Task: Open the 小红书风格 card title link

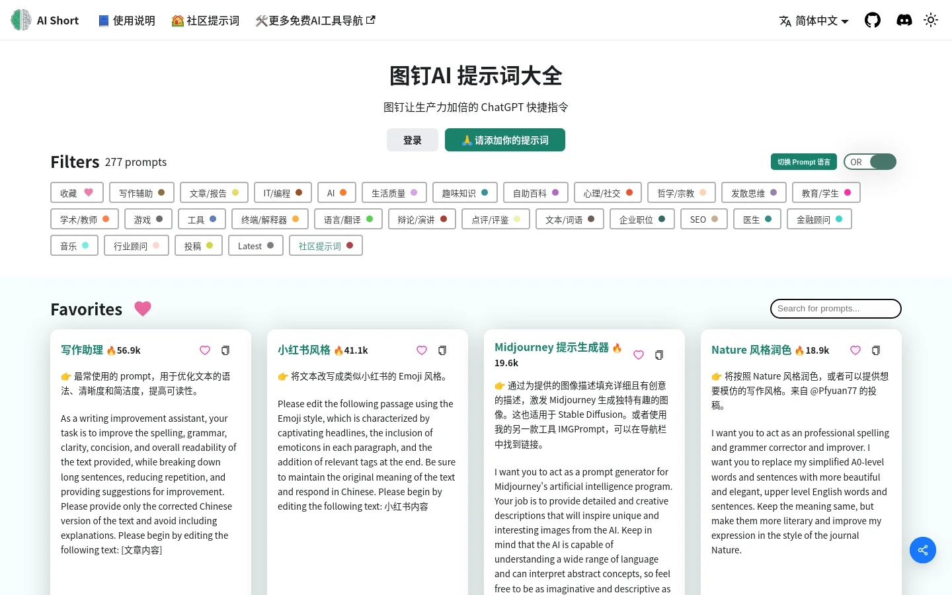Action: pyautogui.click(x=304, y=350)
